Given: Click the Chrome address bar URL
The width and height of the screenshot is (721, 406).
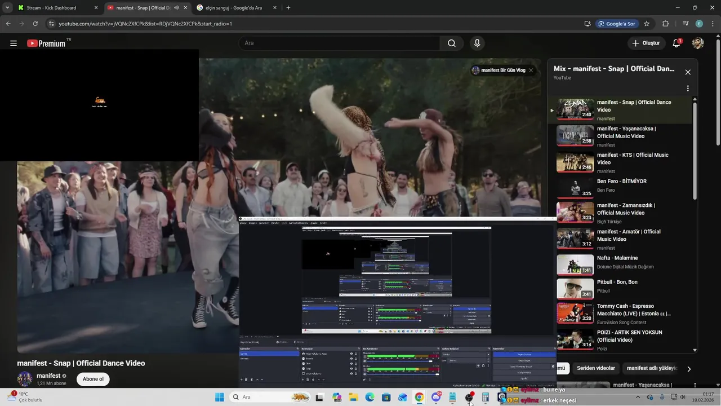Looking at the screenshot, I should (145, 24).
